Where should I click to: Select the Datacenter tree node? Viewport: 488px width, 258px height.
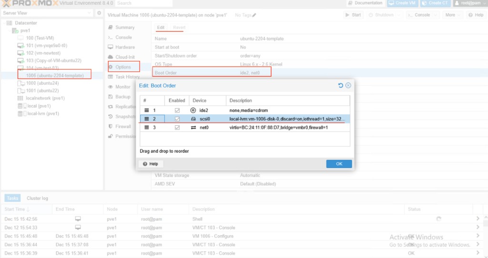[x=26, y=23]
